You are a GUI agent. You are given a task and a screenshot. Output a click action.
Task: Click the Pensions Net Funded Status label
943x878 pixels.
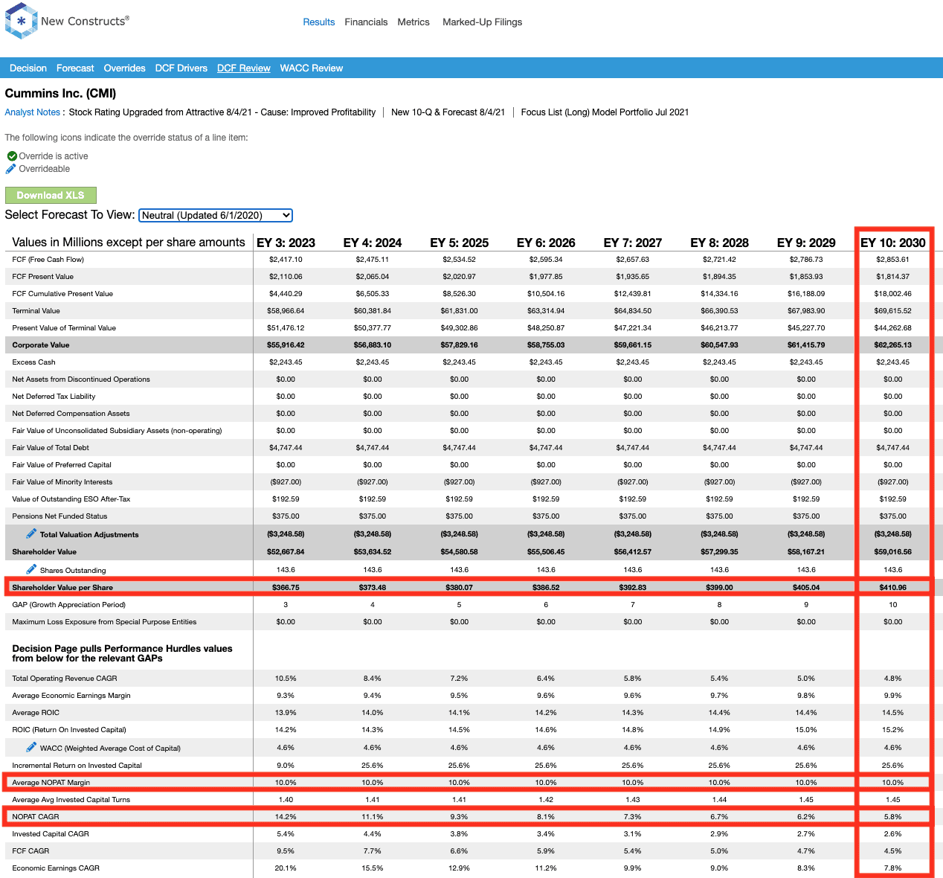[59, 516]
